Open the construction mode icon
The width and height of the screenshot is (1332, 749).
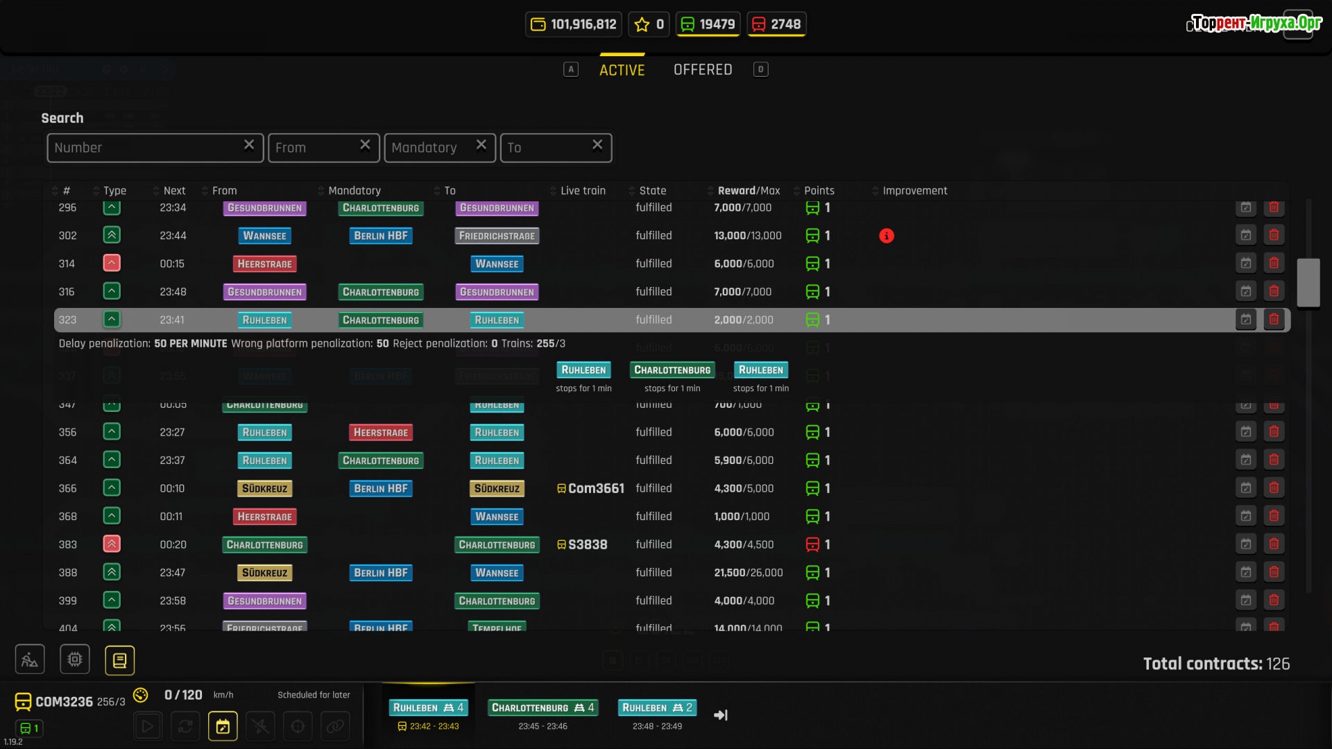[30, 660]
